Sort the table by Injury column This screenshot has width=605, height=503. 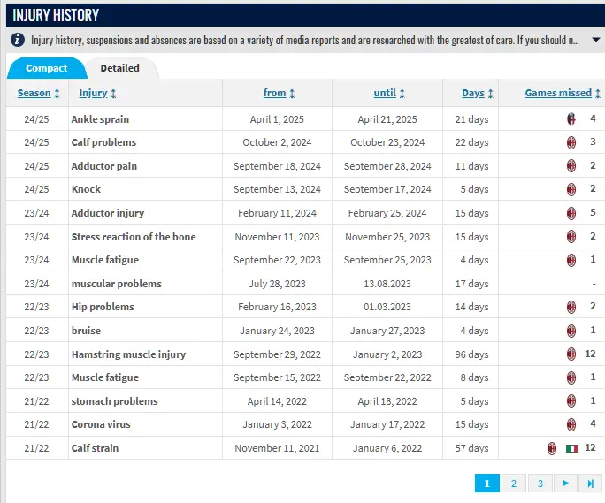97,93
